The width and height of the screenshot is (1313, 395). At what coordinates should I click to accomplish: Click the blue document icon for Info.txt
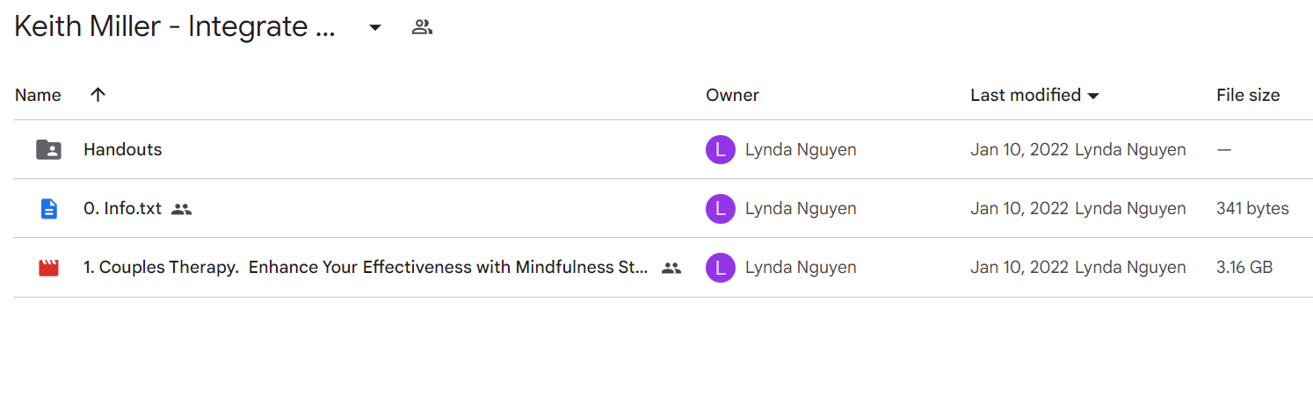coord(48,209)
